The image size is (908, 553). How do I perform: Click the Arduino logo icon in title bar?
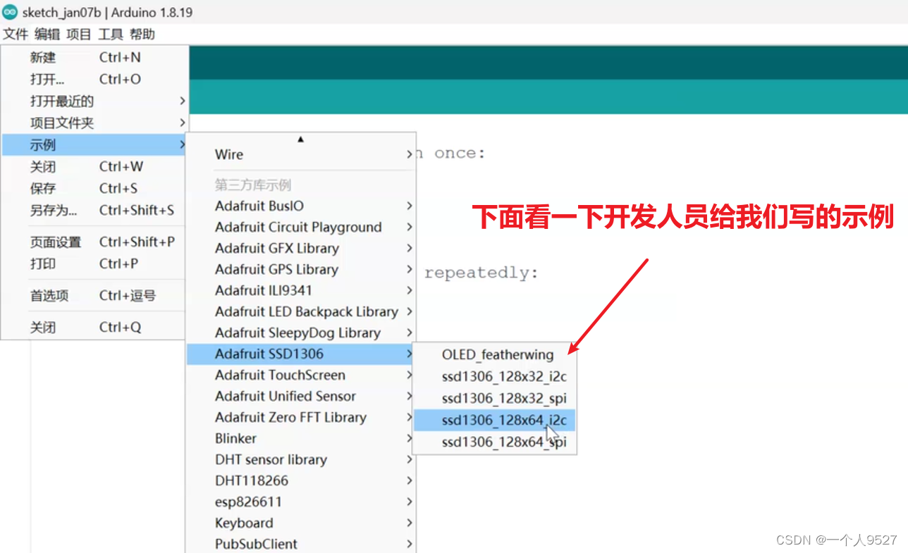[10, 12]
